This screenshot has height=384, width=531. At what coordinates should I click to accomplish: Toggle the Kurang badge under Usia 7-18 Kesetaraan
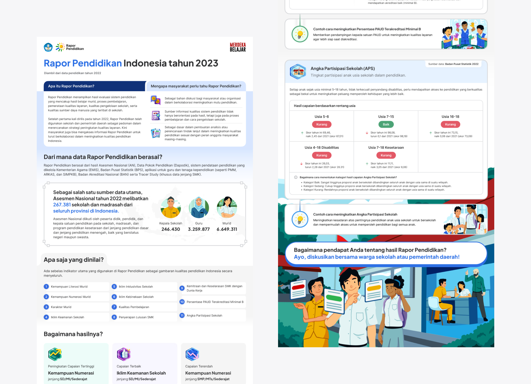tap(386, 155)
